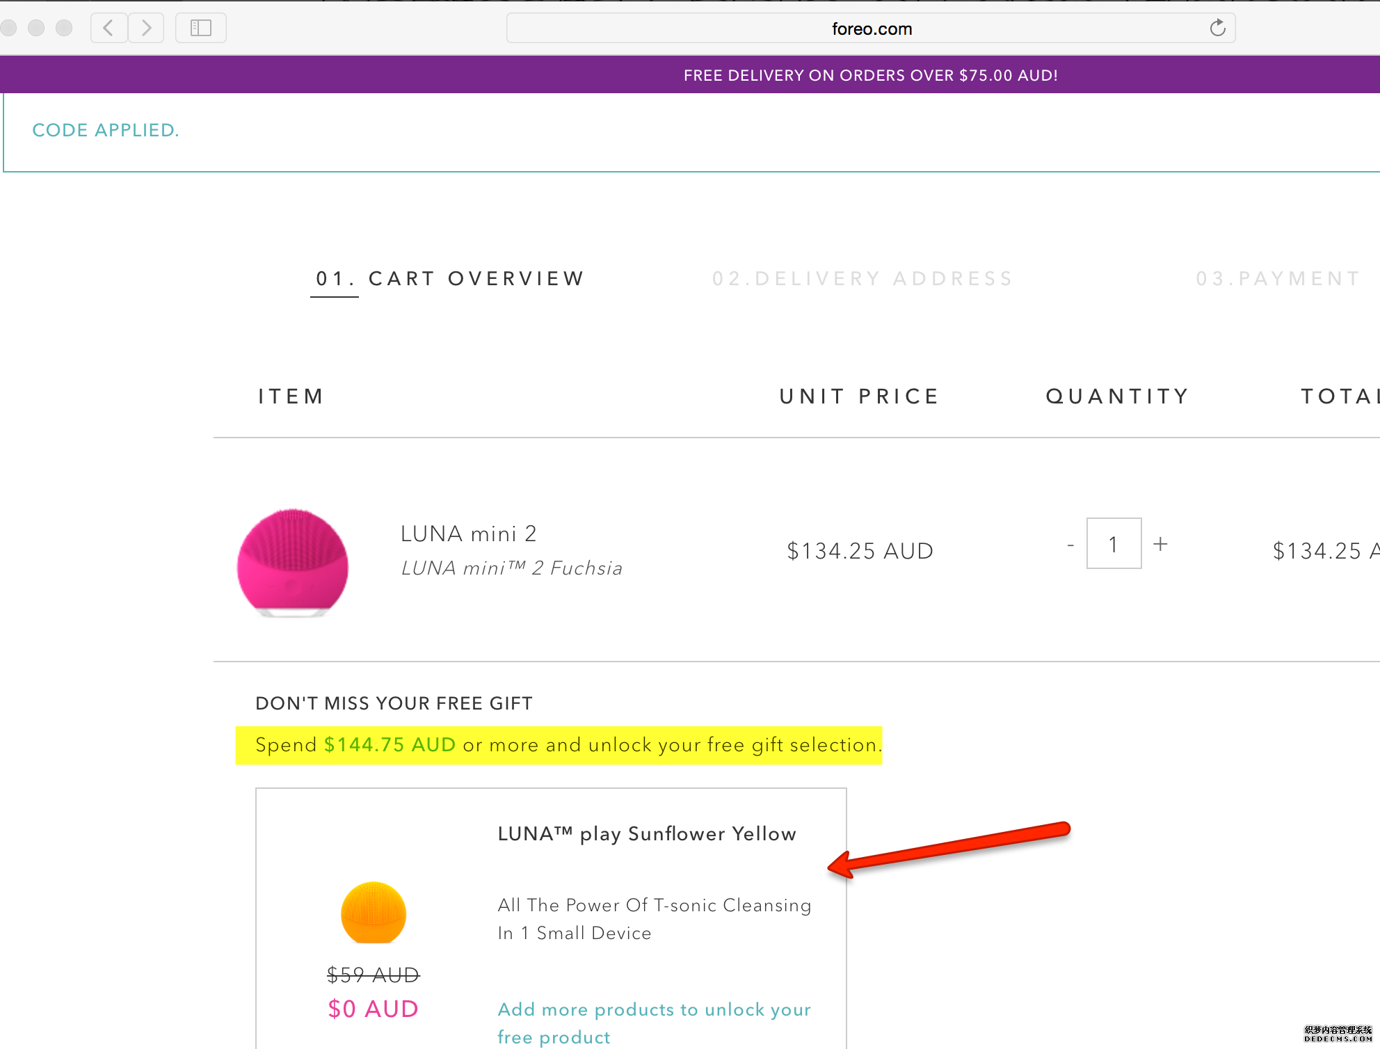1380x1049 pixels.
Task: Click the foreo.com address bar
Action: (x=871, y=29)
